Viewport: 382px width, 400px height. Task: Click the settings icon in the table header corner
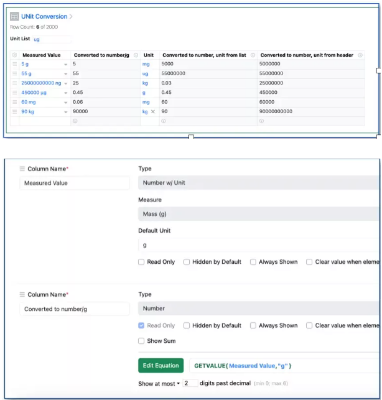click(x=15, y=55)
